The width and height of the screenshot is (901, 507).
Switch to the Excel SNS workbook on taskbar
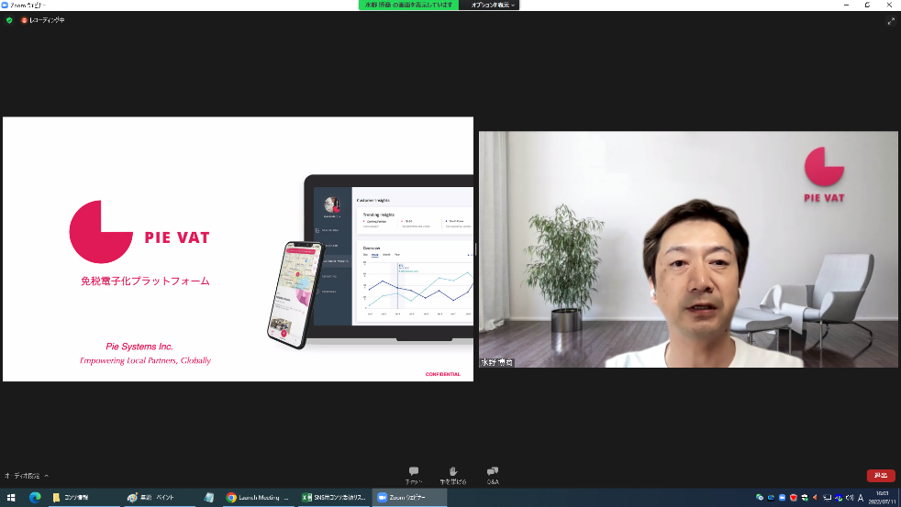[x=334, y=497]
